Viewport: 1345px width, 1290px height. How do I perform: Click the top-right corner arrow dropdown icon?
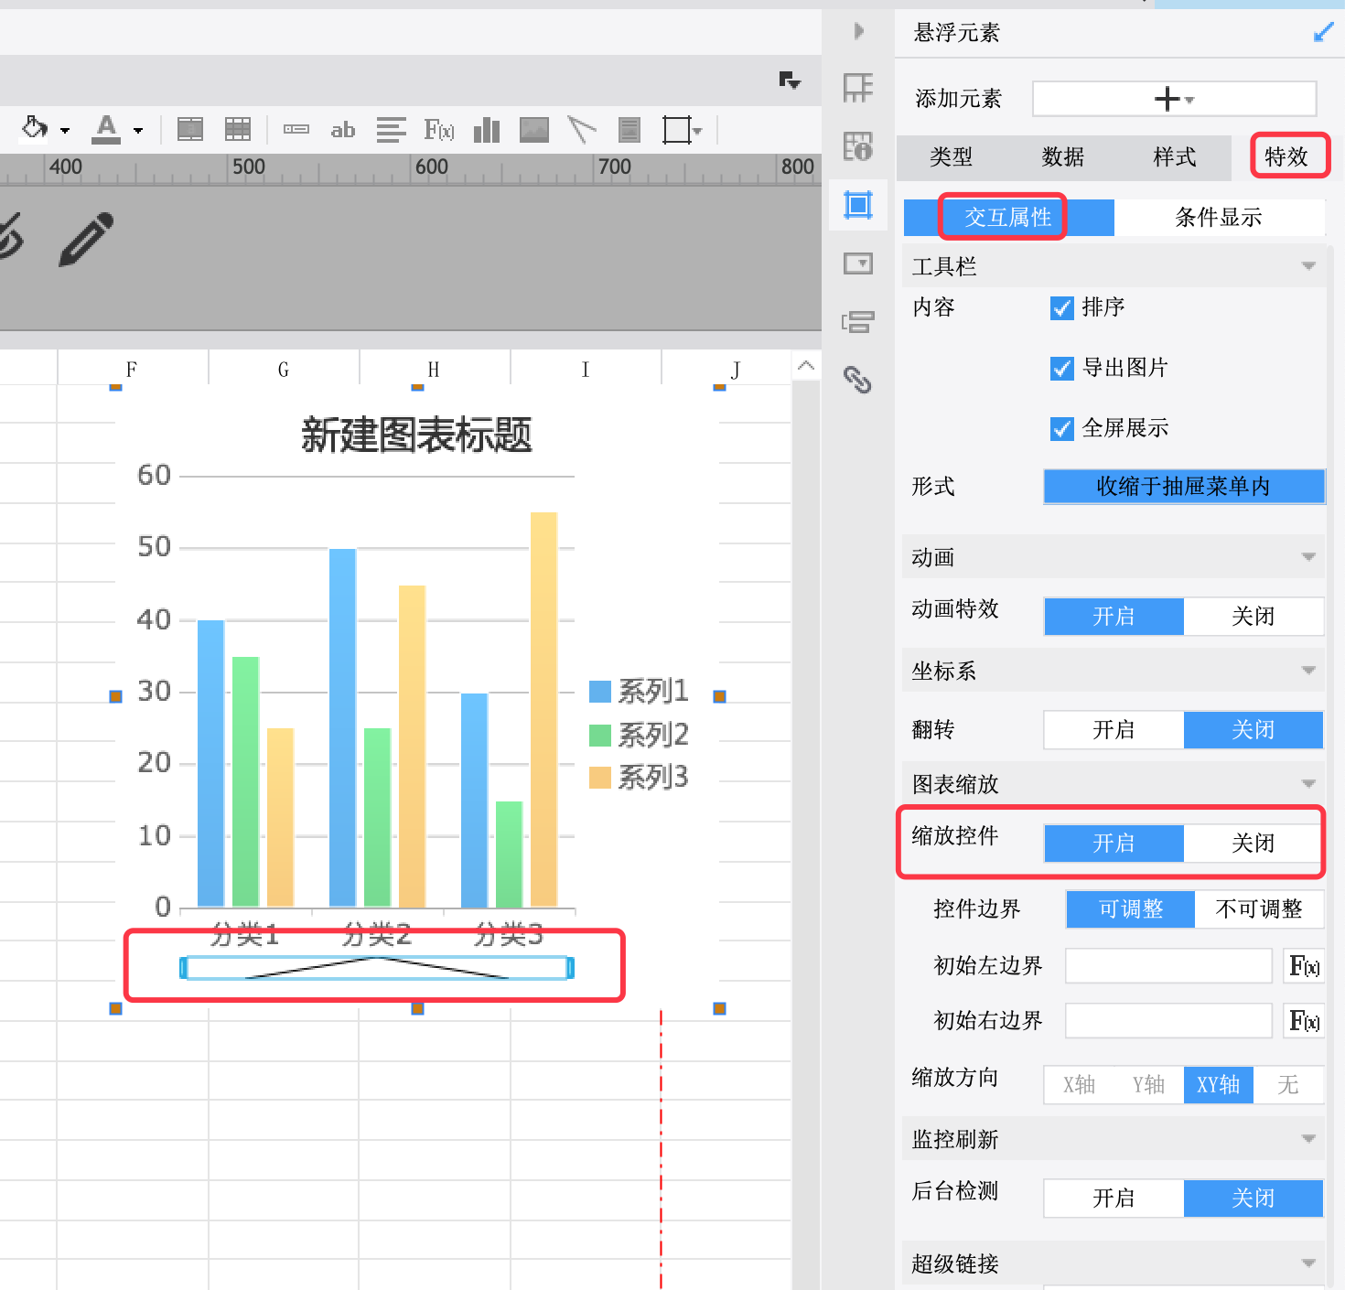pyautogui.click(x=790, y=81)
